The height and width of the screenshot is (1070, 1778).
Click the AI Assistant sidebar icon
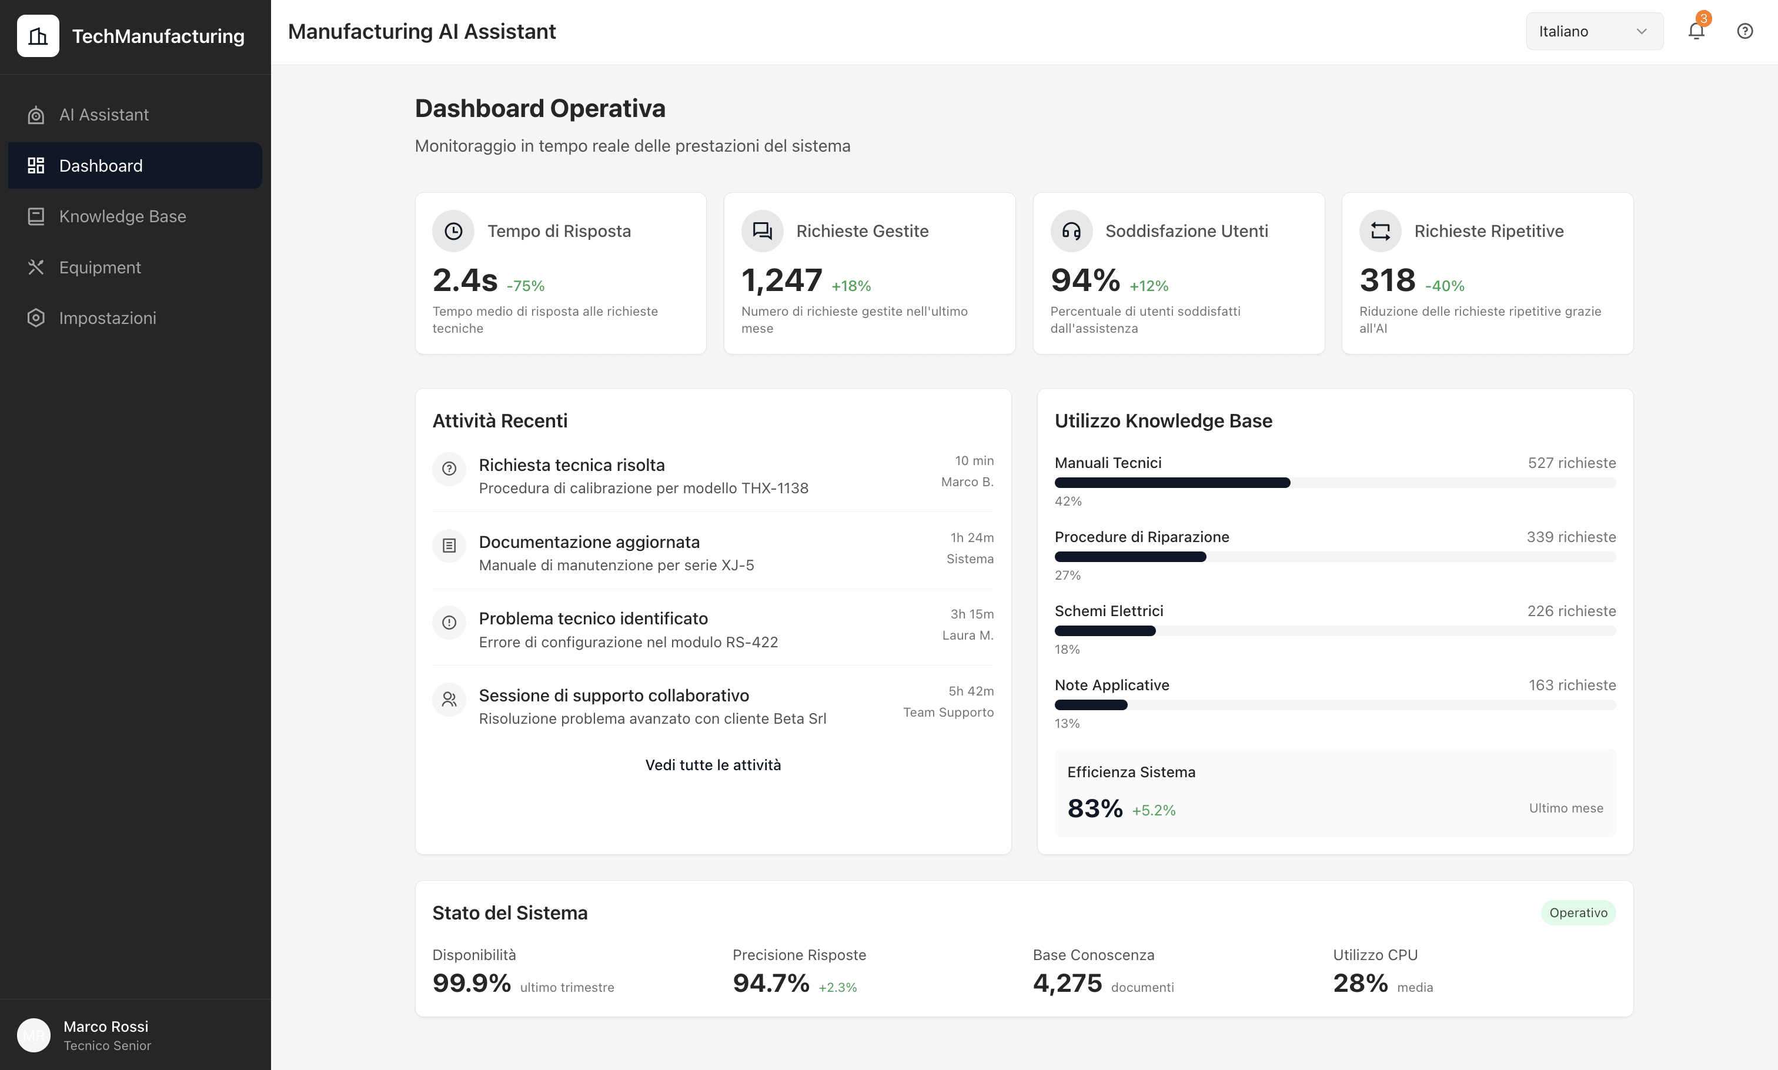coord(36,115)
